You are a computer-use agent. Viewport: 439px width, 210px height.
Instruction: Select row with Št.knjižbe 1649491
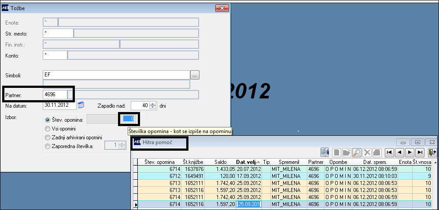tap(285, 176)
